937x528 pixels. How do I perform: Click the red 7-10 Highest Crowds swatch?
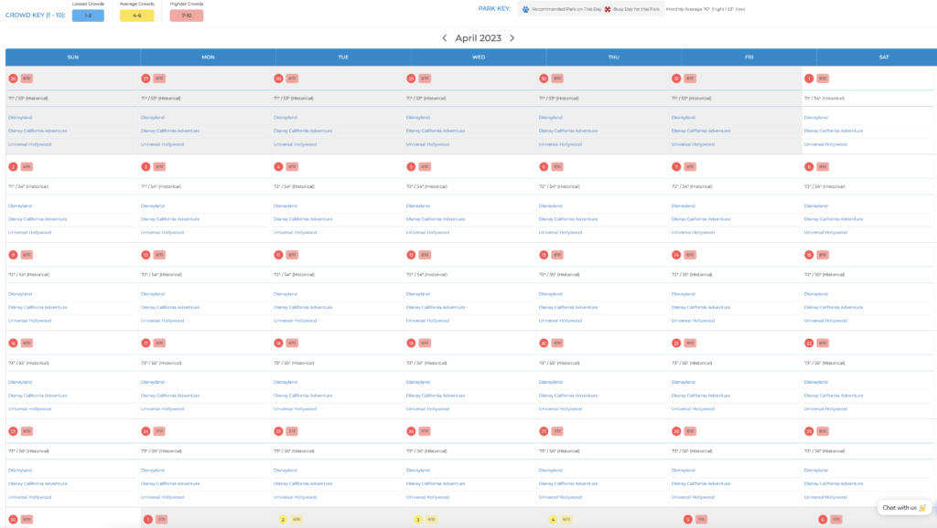(187, 16)
